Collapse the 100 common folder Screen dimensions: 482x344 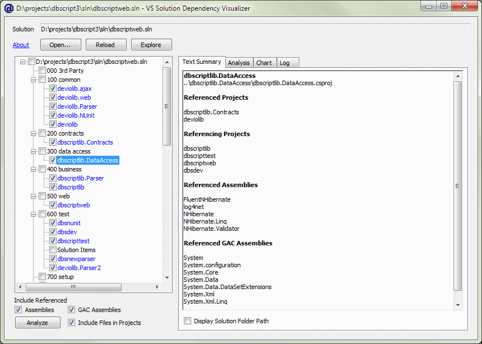[x=33, y=80]
